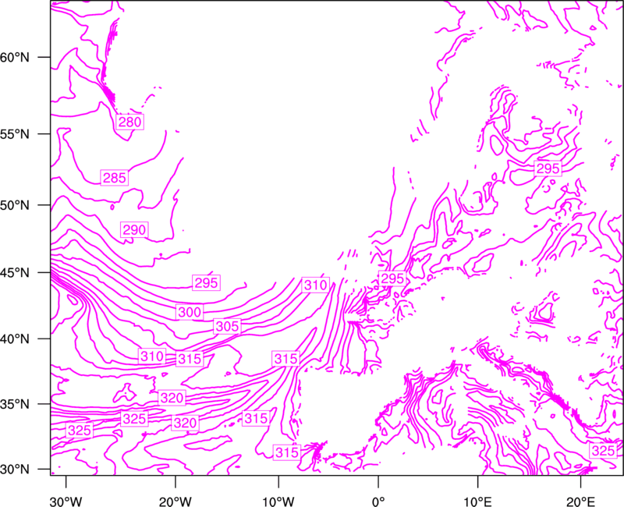The image size is (624, 507).
Task: Click the 280 contour label
Action: click(x=129, y=122)
